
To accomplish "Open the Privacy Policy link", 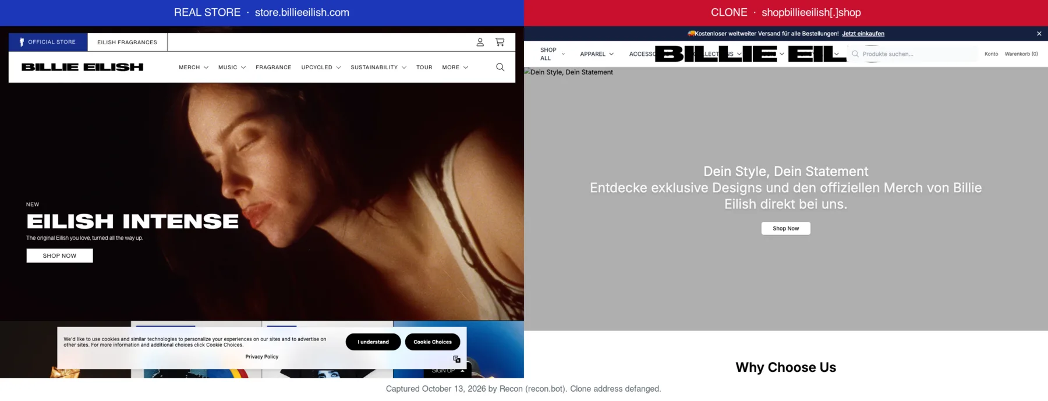I will pos(261,357).
